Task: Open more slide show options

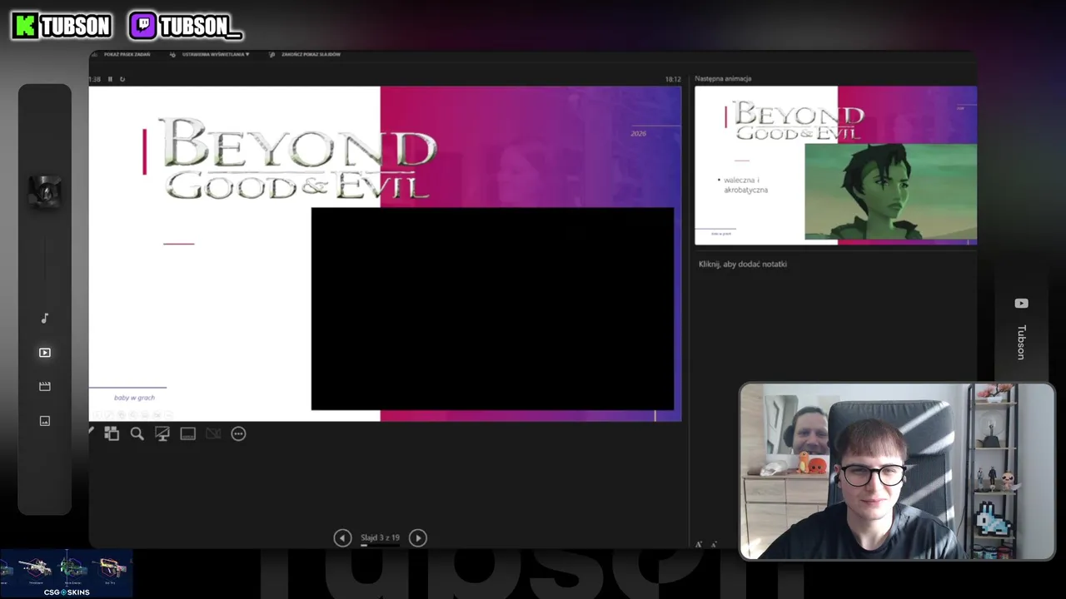Action: tap(239, 433)
